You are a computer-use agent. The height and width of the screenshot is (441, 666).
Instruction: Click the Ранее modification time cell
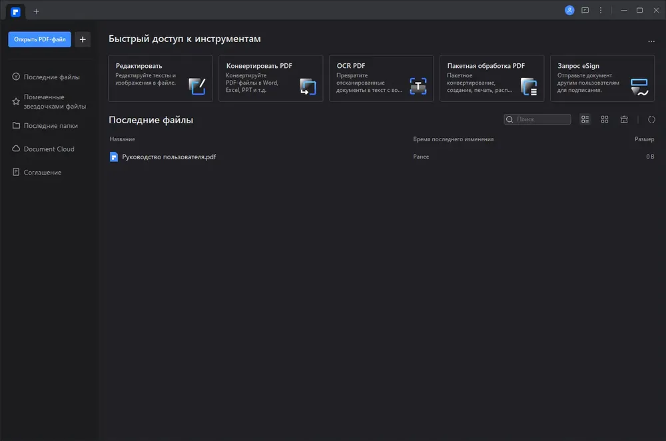click(421, 157)
